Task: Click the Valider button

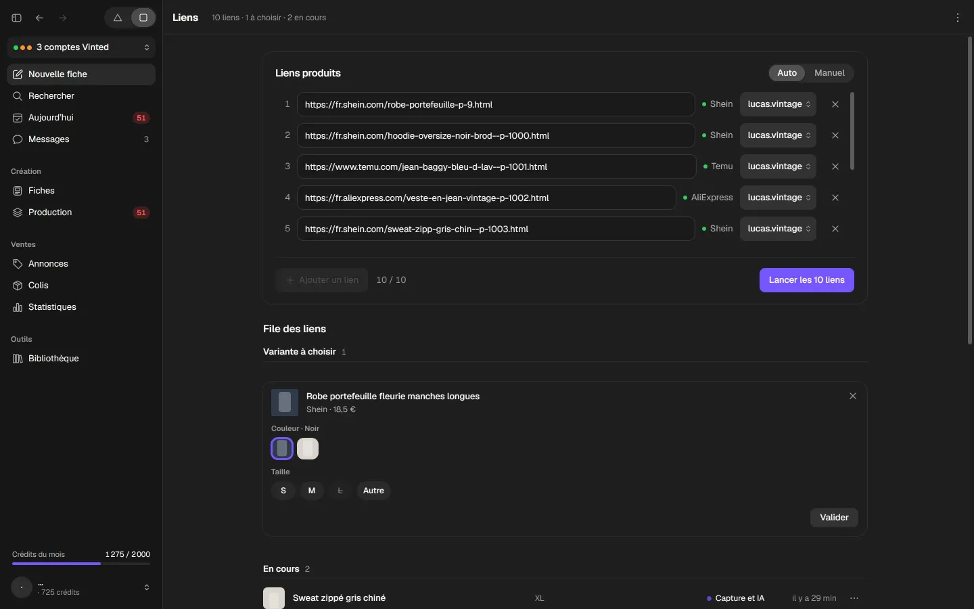Action: pyautogui.click(x=834, y=518)
